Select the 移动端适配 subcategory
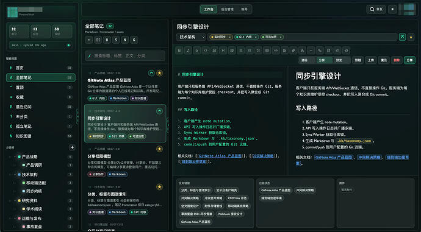Viewport: 421px width, 232px height. coord(36,183)
